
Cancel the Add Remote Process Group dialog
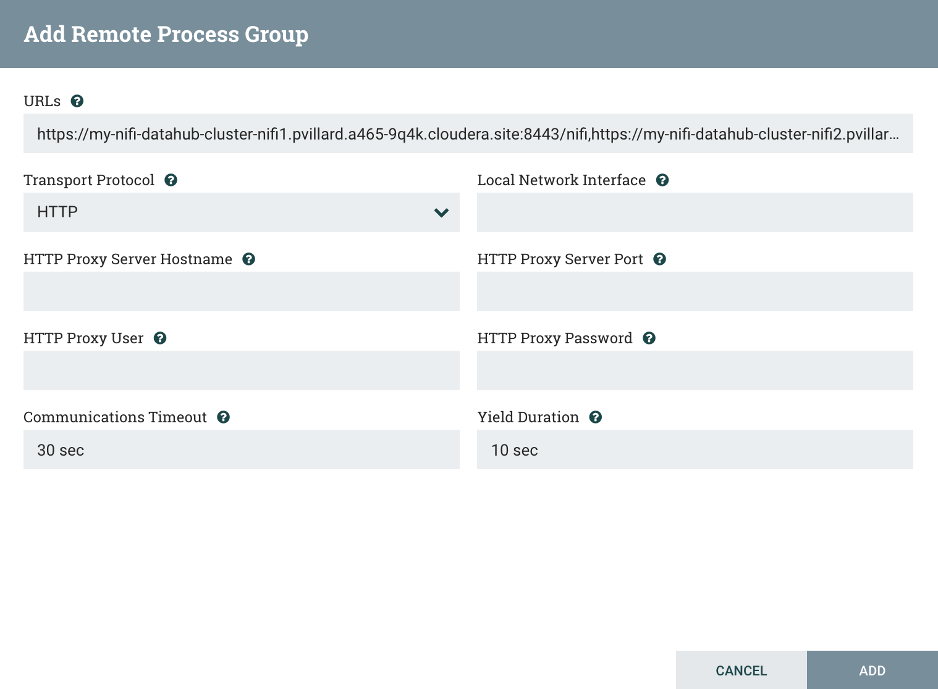point(741,670)
